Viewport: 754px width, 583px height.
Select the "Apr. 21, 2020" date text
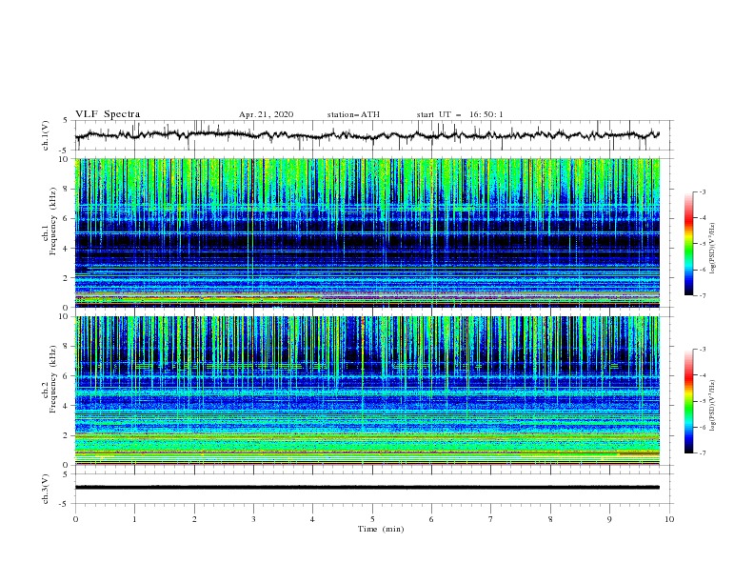click(266, 114)
